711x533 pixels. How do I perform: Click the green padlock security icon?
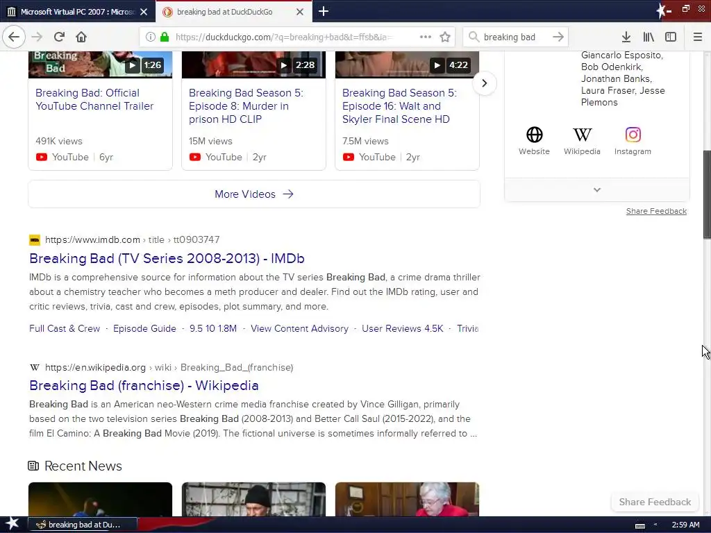[165, 37]
